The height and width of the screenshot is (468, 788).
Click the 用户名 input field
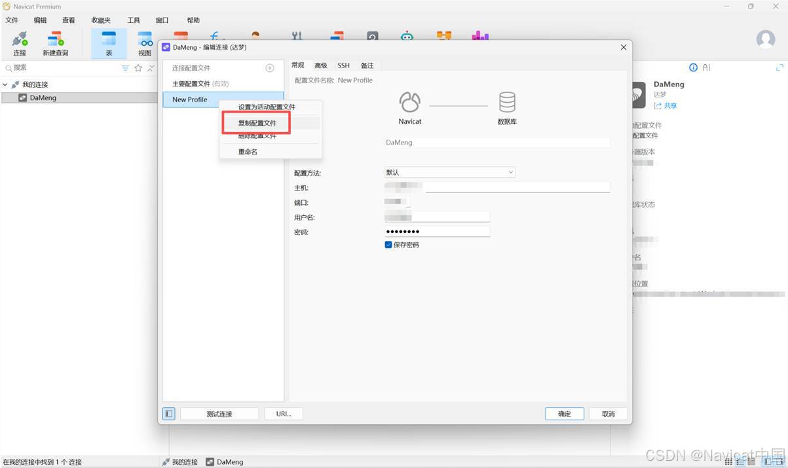pos(437,217)
